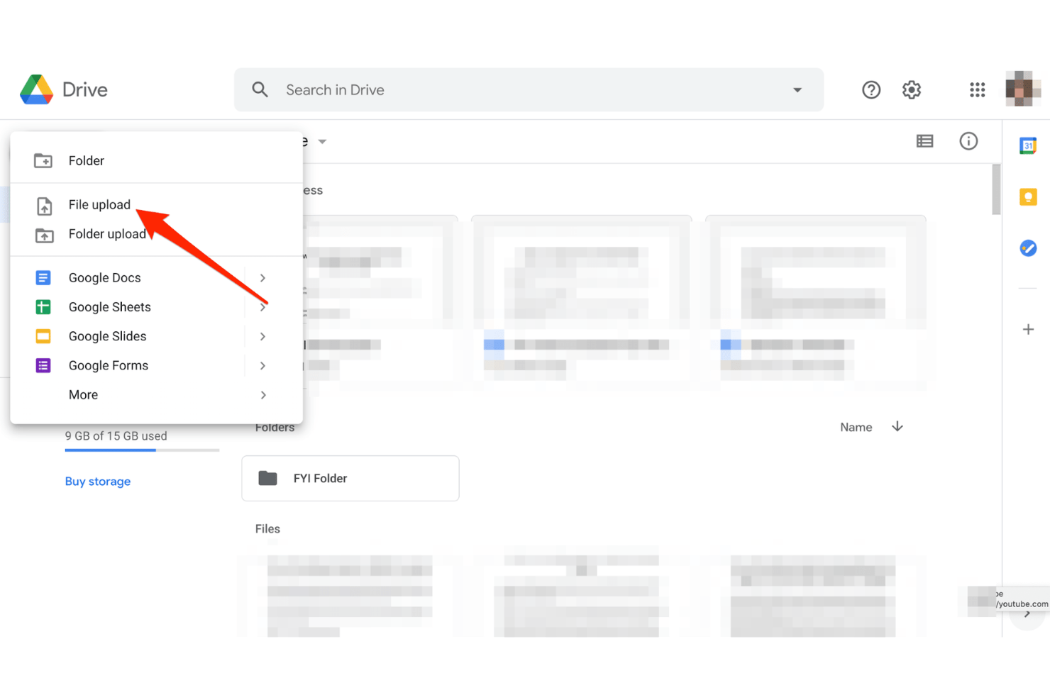Click the 9 GB of 15 GB used text

pyautogui.click(x=116, y=436)
